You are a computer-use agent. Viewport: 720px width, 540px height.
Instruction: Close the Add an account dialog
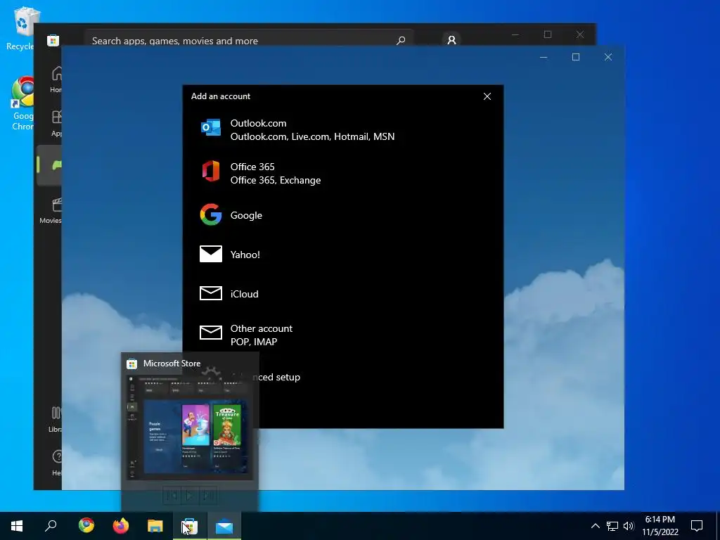(x=487, y=96)
